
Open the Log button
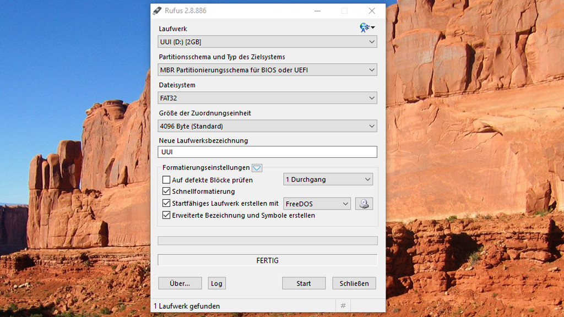216,283
